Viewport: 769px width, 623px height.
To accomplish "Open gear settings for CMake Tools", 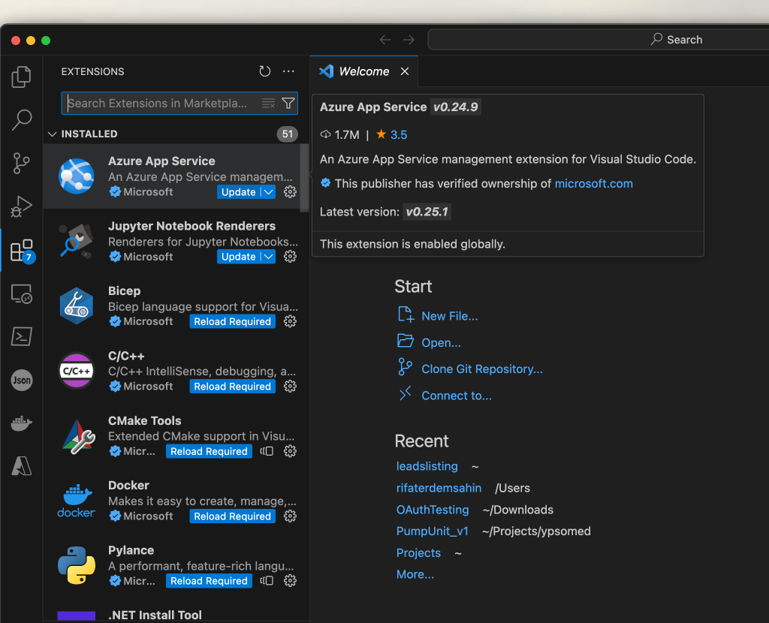I will (290, 451).
